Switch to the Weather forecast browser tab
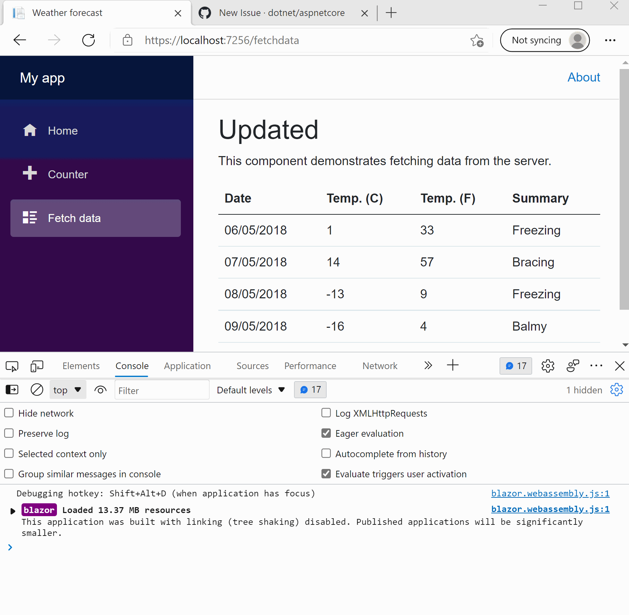Screen dimensions: 629x615 67,13
